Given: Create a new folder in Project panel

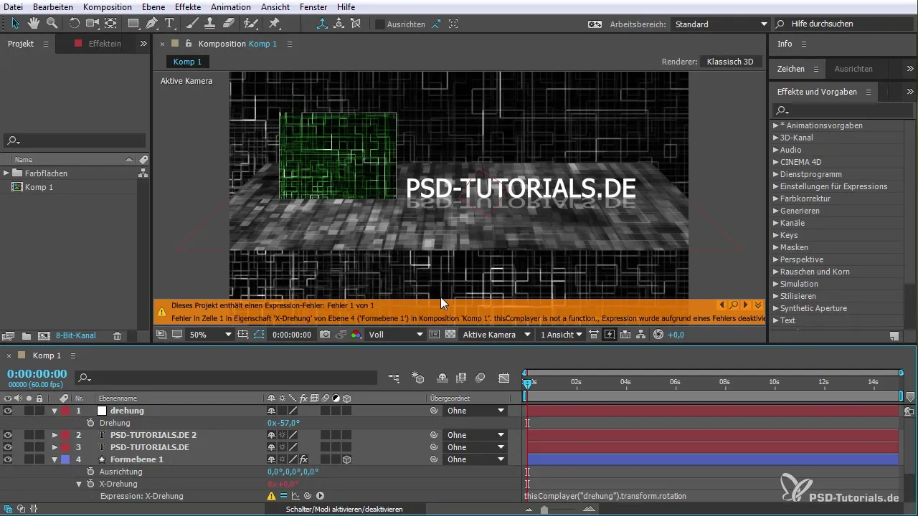Looking at the screenshot, I should coord(27,335).
